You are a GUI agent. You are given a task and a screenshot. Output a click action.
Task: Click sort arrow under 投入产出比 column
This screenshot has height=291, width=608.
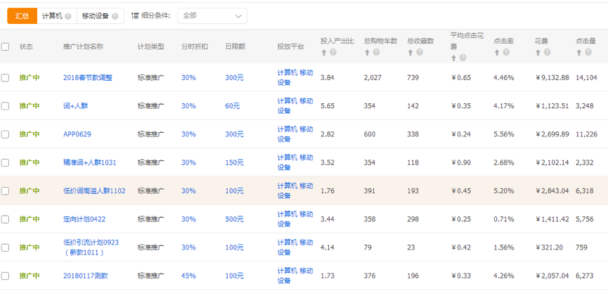click(324, 53)
